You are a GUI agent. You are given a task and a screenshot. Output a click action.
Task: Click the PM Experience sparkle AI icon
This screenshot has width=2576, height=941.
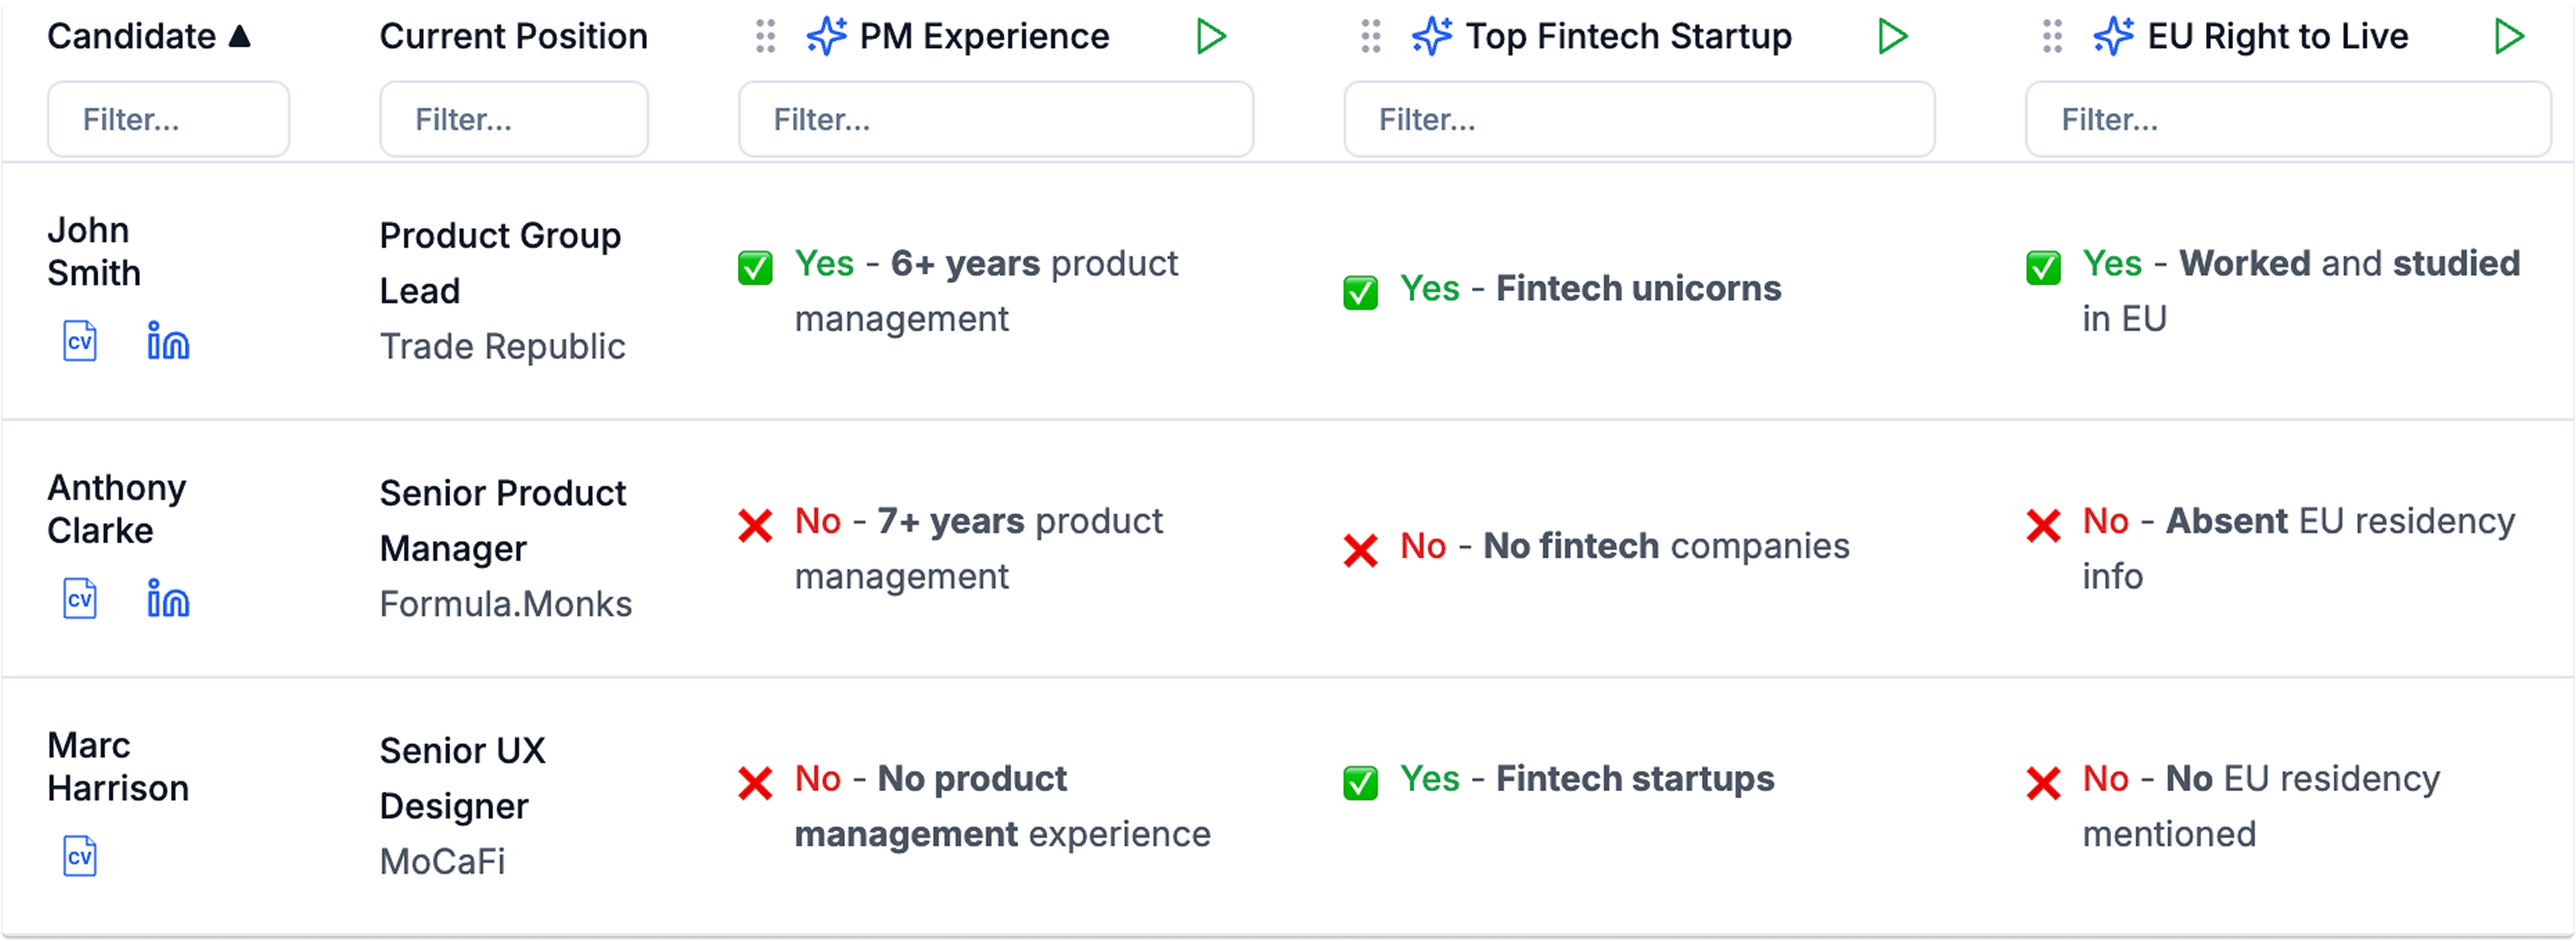pos(827,37)
